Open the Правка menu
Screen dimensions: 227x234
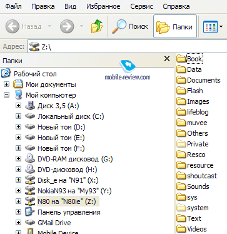(x=43, y=6)
